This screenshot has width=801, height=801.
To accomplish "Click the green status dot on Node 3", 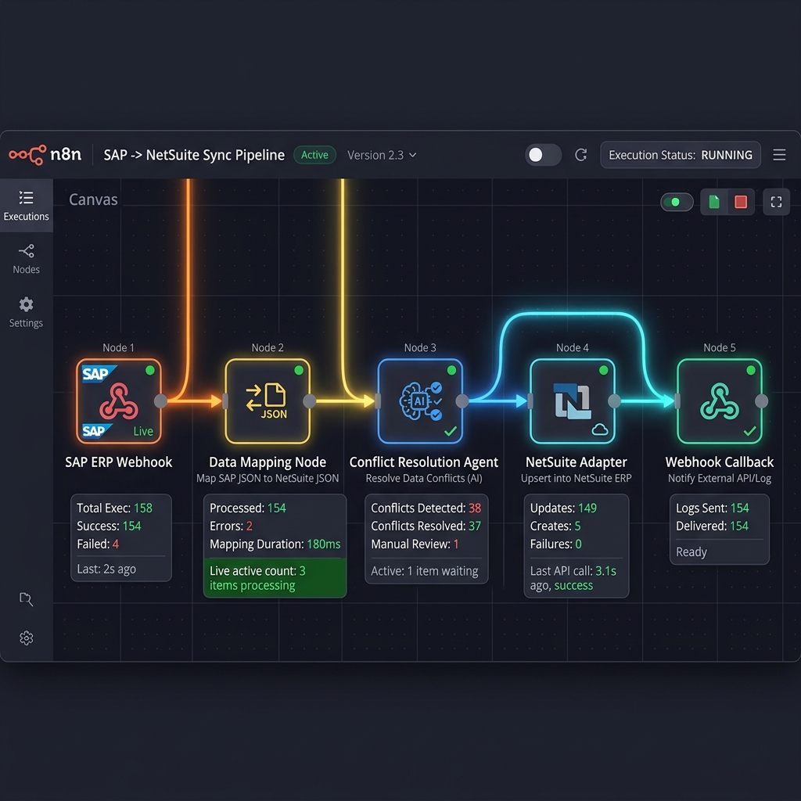I will point(451,370).
